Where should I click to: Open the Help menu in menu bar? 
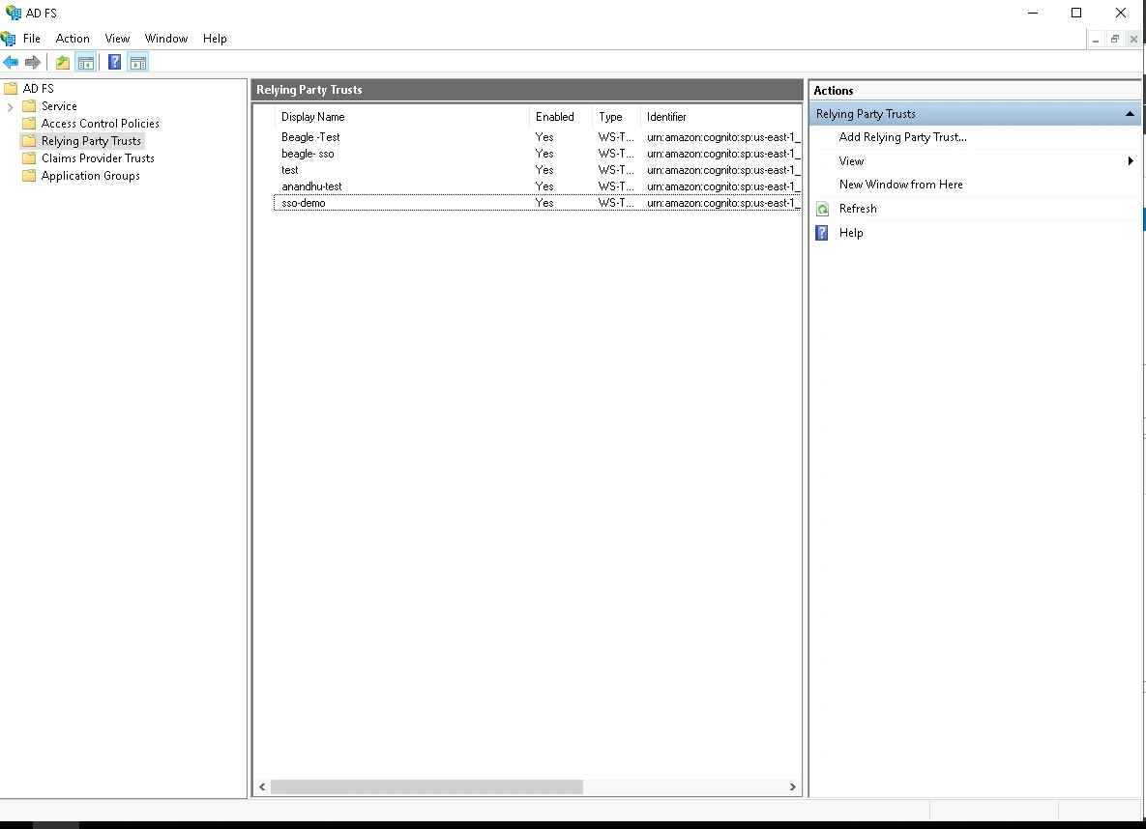coord(215,39)
